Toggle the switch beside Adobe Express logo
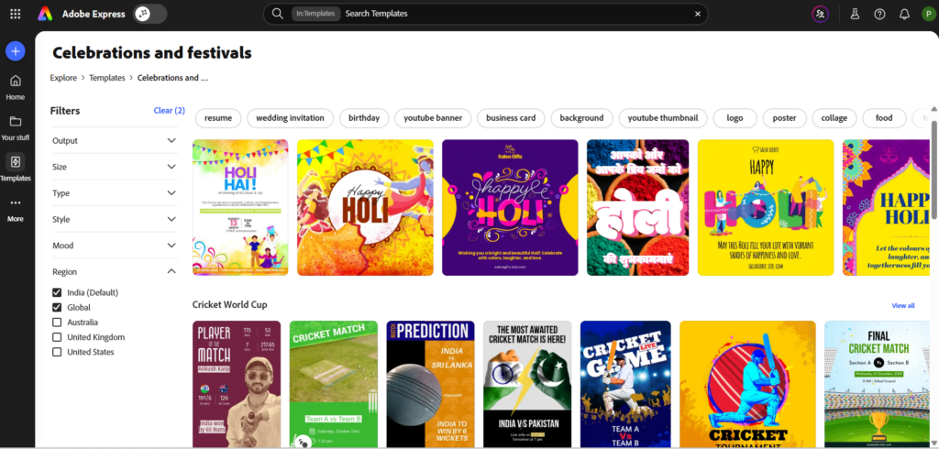Screen dimensions: 939x449 tap(149, 14)
